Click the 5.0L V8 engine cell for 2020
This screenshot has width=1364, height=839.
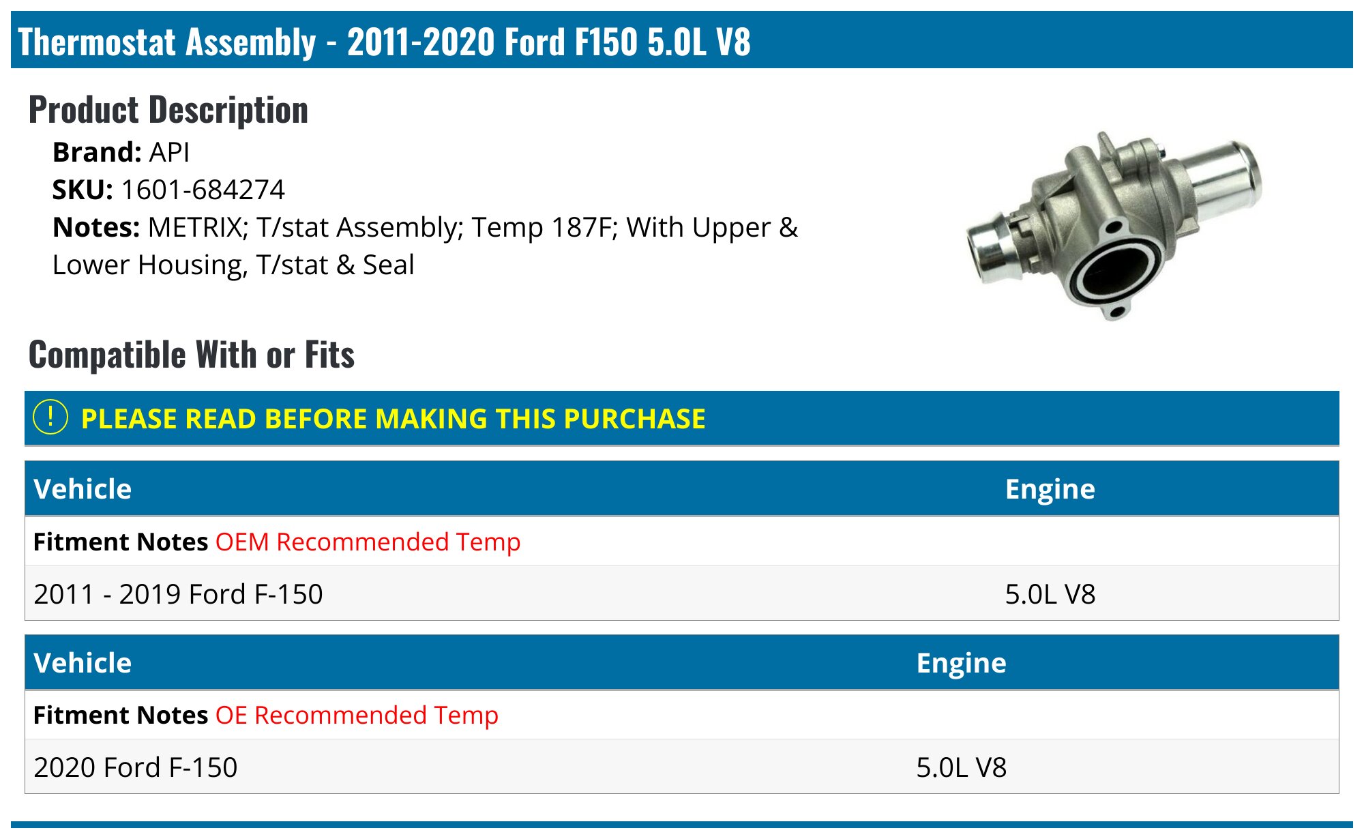(x=961, y=767)
